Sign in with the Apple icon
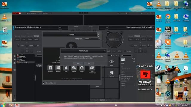Viewport: 191px width, 107px height. [66, 68]
